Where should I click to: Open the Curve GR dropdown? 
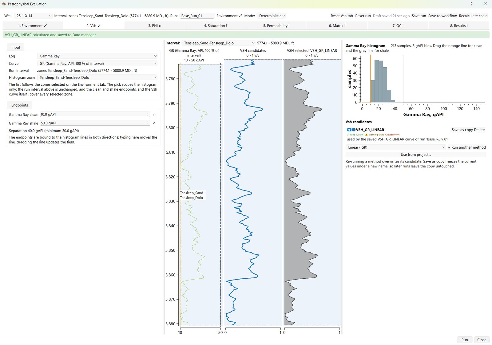pyautogui.click(x=97, y=63)
